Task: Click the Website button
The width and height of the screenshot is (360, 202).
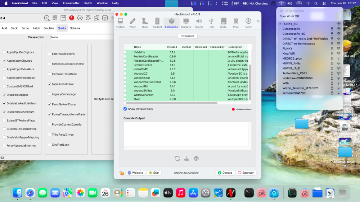Action: pyautogui.click(x=135, y=173)
